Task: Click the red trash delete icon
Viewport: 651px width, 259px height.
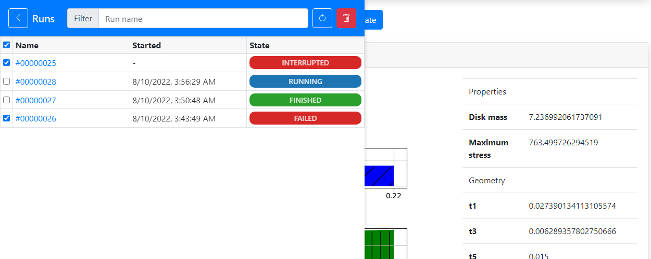Action: pyautogui.click(x=346, y=19)
